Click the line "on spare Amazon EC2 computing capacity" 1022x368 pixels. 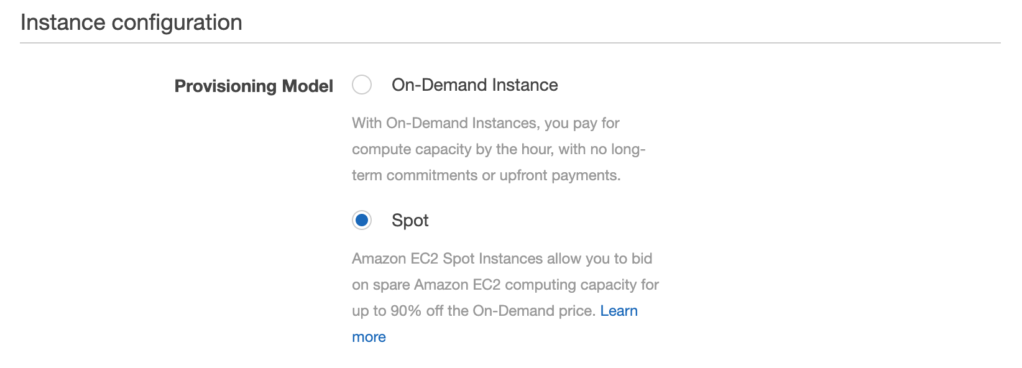[505, 285]
